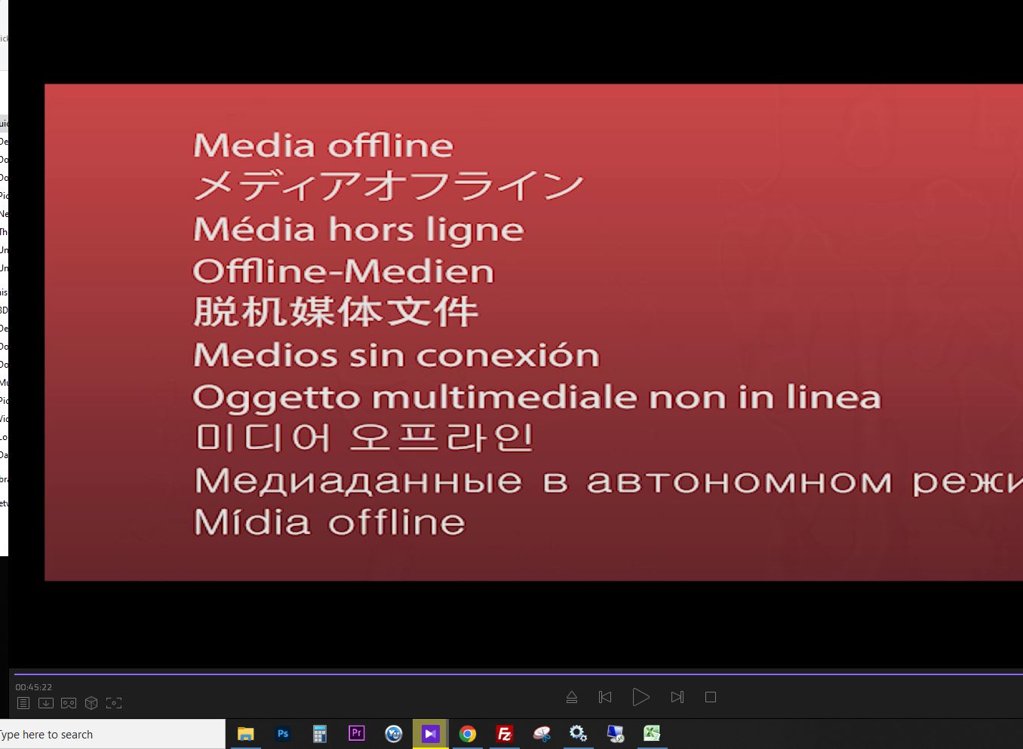Open FileZilla from the taskbar
The width and height of the screenshot is (1023, 749).
(x=505, y=734)
